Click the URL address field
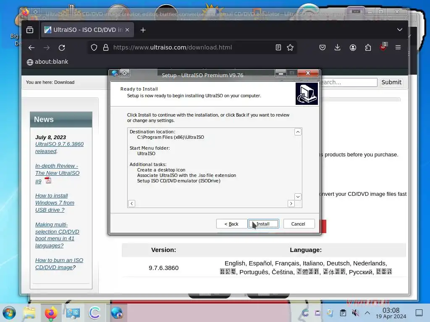The width and height of the screenshot is (430, 322). [x=192, y=48]
